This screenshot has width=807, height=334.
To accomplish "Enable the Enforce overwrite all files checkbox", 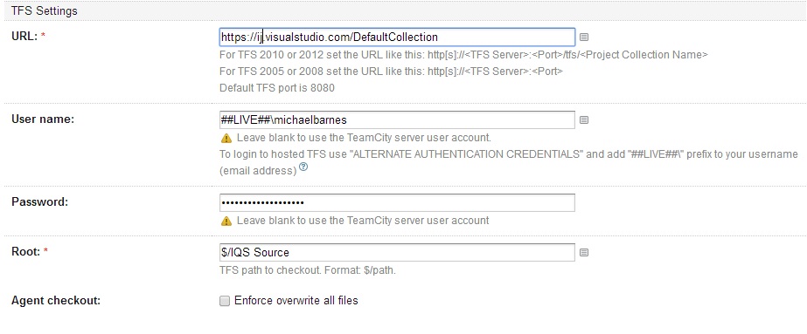I will (225, 301).
